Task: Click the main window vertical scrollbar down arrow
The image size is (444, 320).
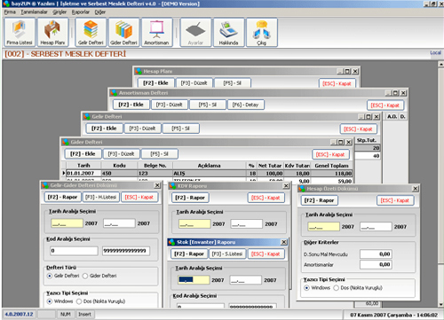Action: coord(441,304)
